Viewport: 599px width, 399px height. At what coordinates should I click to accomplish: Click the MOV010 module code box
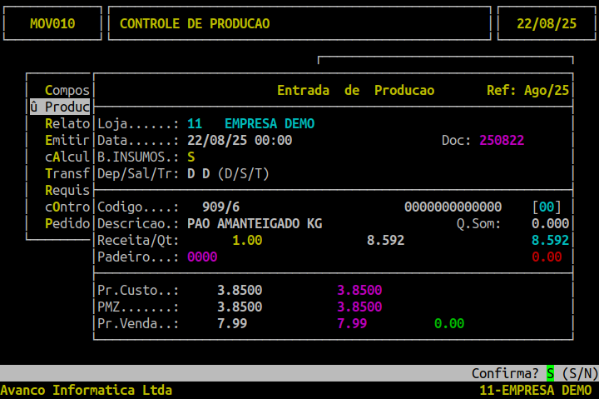pyautogui.click(x=52, y=23)
